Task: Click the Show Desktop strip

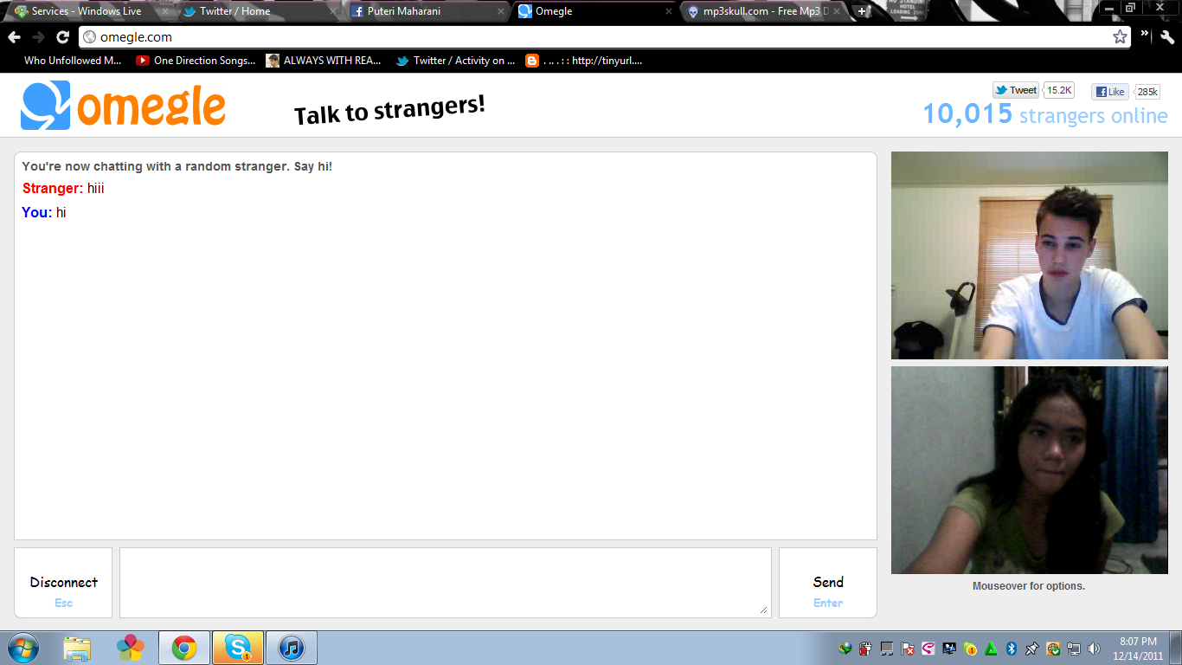Action: pyautogui.click(x=1176, y=648)
